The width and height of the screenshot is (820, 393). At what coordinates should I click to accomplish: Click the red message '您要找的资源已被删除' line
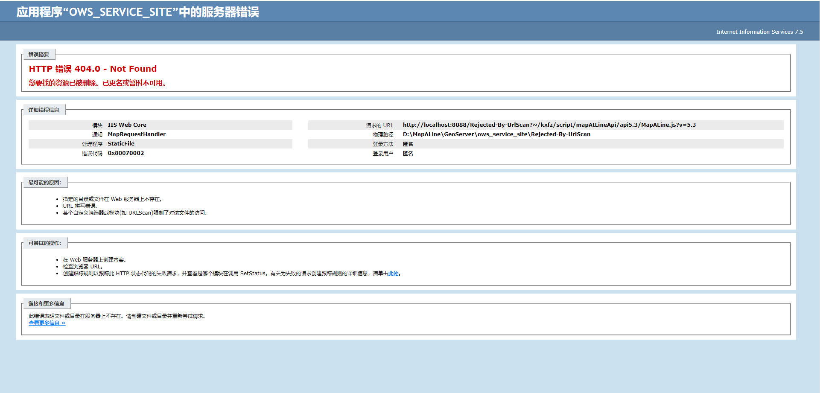[98, 83]
